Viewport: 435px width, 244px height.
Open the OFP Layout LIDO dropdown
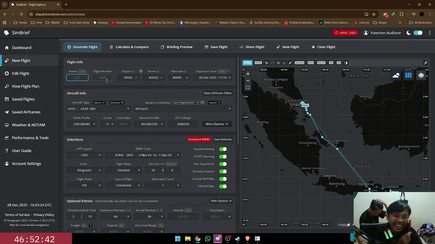click(84, 155)
